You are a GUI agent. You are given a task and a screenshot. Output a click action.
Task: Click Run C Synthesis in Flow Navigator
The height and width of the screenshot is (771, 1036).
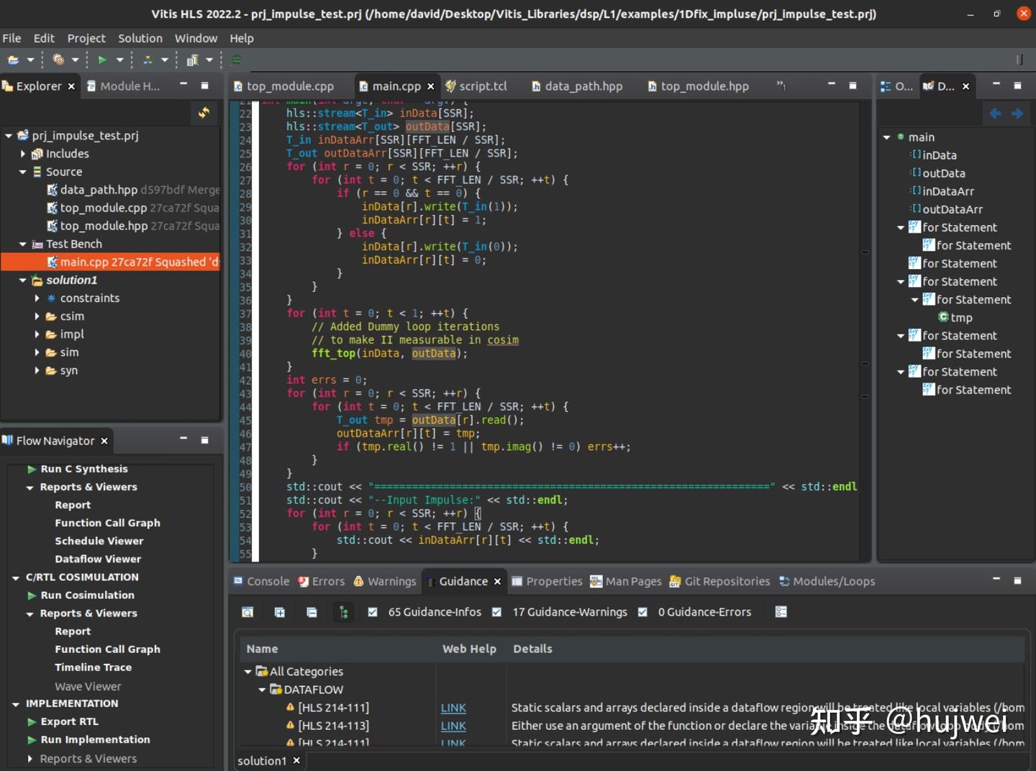(x=83, y=469)
